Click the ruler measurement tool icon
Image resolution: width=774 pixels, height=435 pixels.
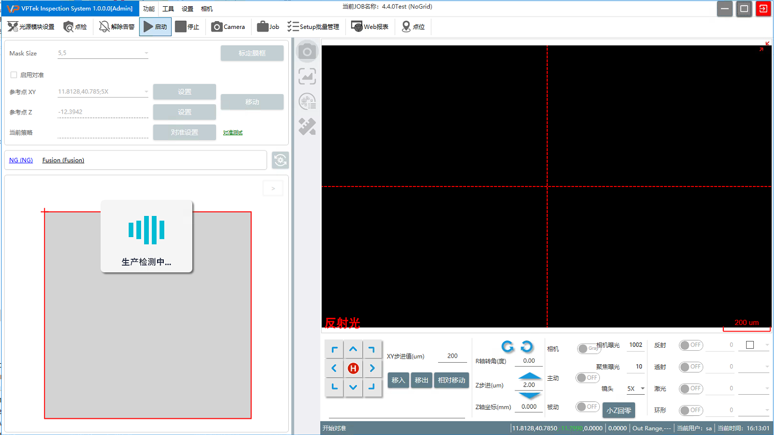coord(307,127)
